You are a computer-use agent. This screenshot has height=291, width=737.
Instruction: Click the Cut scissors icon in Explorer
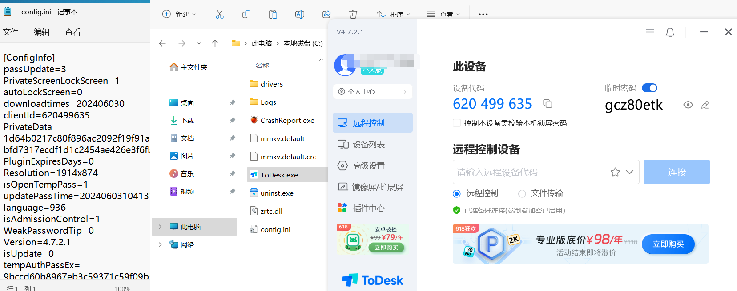tap(220, 14)
